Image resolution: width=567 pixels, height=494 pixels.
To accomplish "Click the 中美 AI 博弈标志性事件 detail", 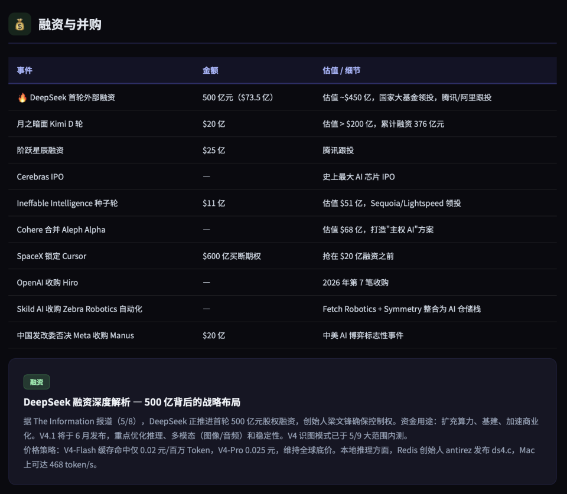I will click(363, 335).
